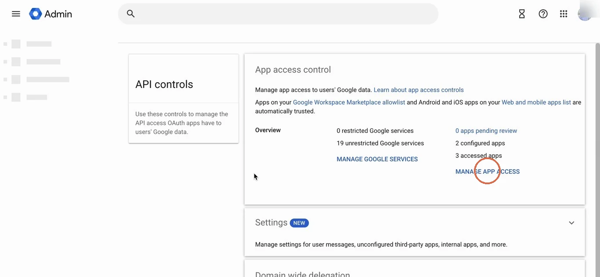Click 0 restricted Google services text
The image size is (600, 277).
(x=375, y=131)
